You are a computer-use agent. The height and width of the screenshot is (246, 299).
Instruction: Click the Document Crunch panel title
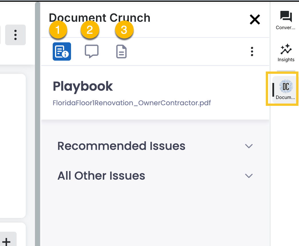click(x=100, y=18)
